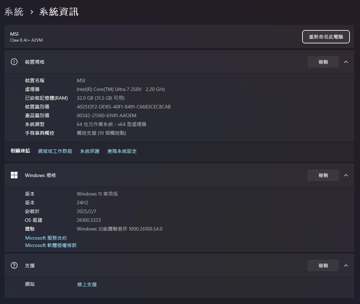The width and height of the screenshot is (360, 304).
Task: Click the 安裝於 label
Action: tap(32, 211)
